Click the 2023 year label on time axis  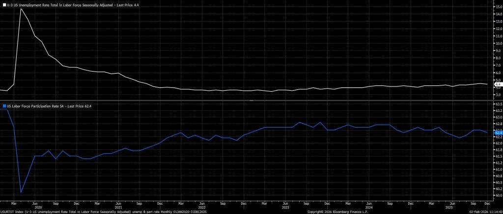286,207
